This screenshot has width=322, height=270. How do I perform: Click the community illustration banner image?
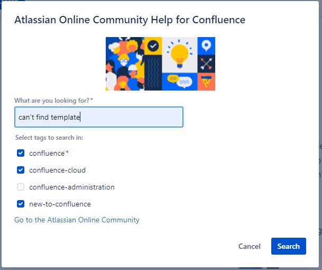click(x=160, y=64)
